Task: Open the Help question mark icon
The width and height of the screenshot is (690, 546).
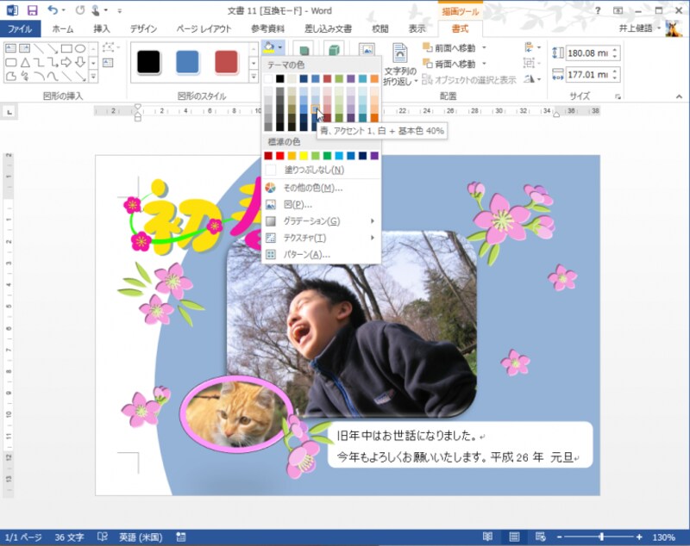Action: (x=597, y=10)
